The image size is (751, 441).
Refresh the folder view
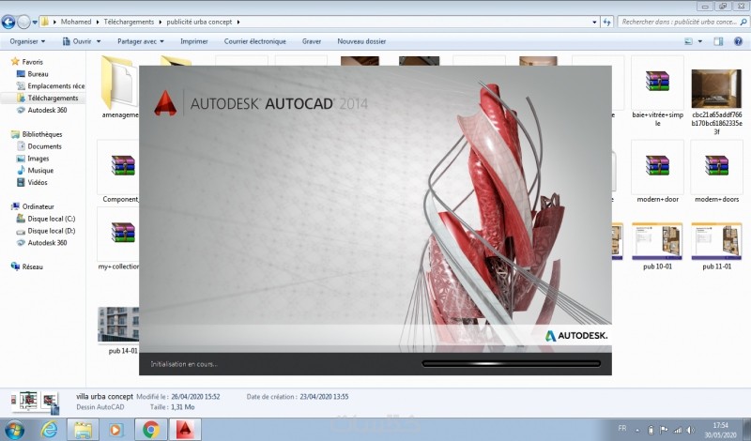(x=606, y=22)
